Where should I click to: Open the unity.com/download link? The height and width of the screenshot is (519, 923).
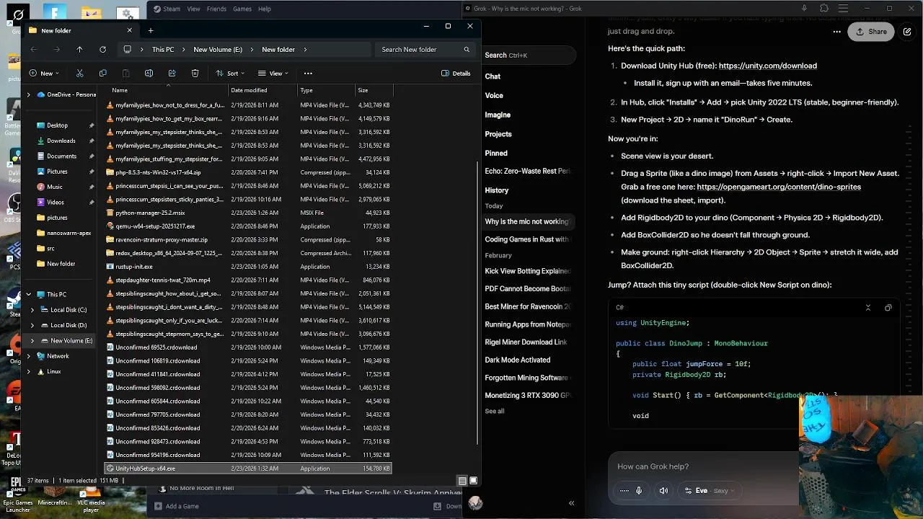[x=767, y=66]
